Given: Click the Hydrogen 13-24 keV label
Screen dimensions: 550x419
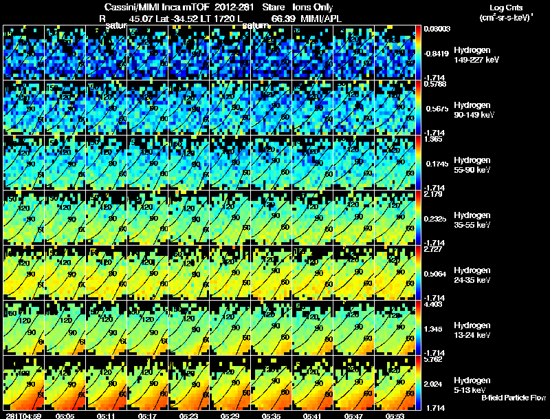Looking at the screenshot, I should click(472, 330).
